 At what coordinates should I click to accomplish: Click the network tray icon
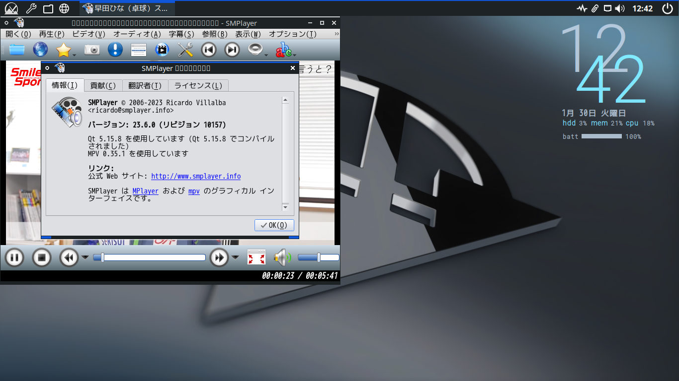click(607, 8)
